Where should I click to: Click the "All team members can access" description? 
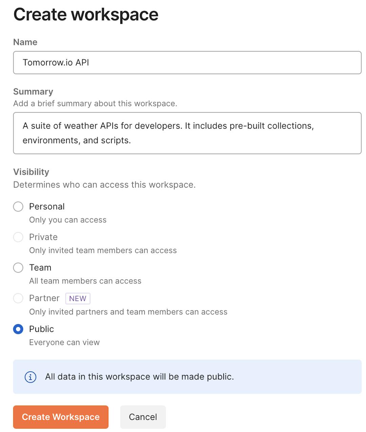click(x=85, y=281)
